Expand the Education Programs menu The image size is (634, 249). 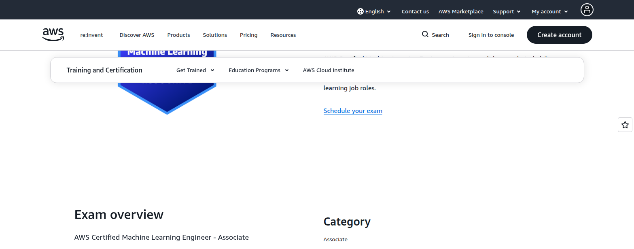tap(259, 70)
